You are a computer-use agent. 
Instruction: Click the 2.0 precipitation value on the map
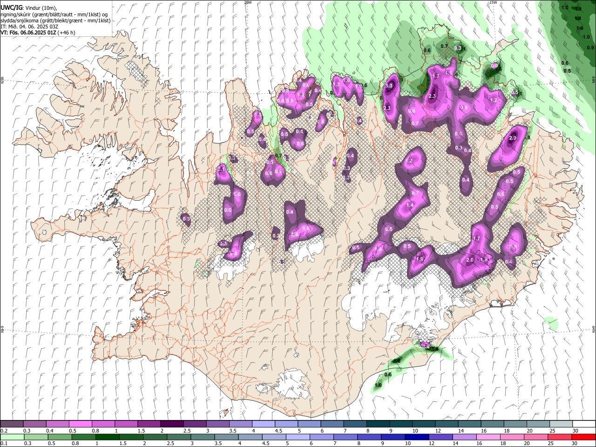click(x=470, y=260)
